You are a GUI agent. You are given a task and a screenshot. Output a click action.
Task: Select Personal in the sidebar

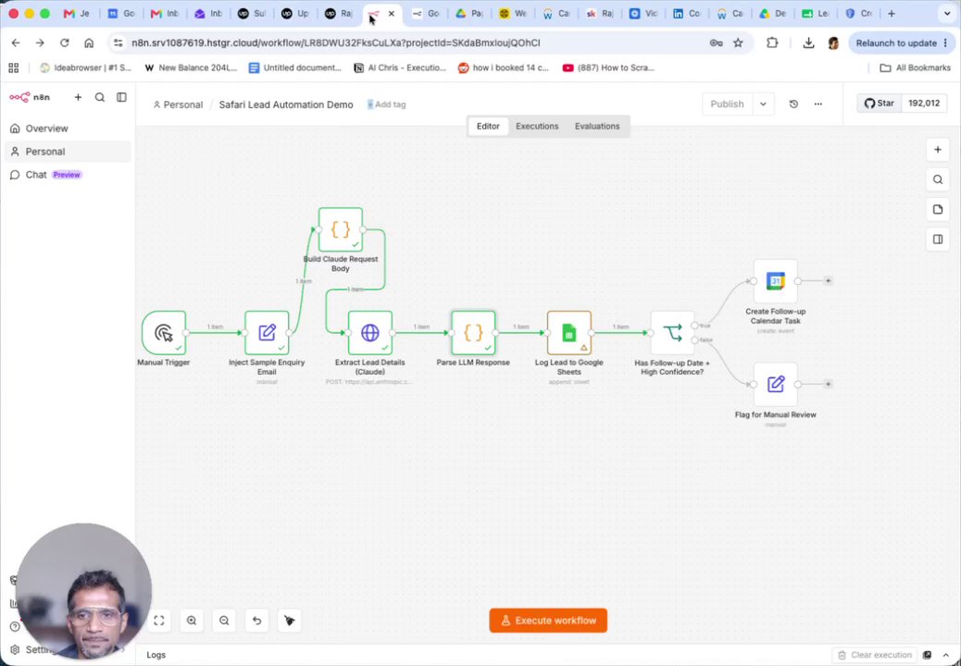68,151
